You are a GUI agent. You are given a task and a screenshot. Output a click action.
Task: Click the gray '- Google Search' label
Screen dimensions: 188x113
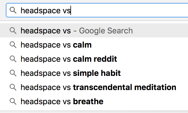pos(103,31)
